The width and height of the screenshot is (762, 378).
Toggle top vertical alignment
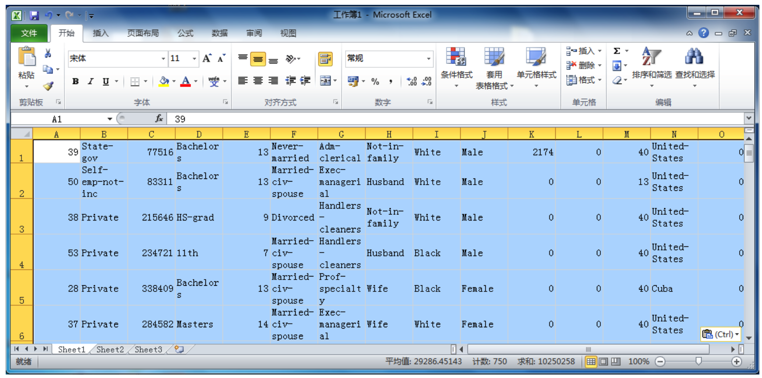pos(243,58)
